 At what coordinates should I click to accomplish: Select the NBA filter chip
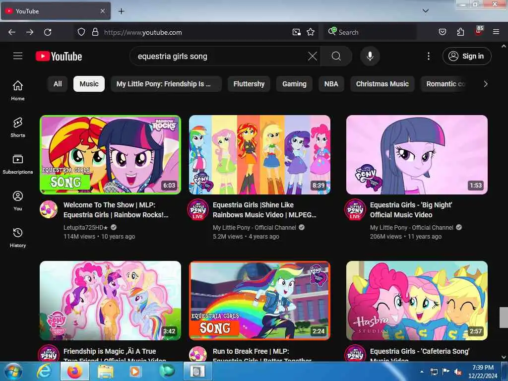331,84
